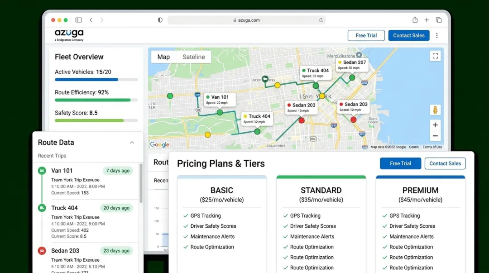The height and width of the screenshot is (273, 489).
Task: Go back with browser back arrow
Action: click(91, 20)
